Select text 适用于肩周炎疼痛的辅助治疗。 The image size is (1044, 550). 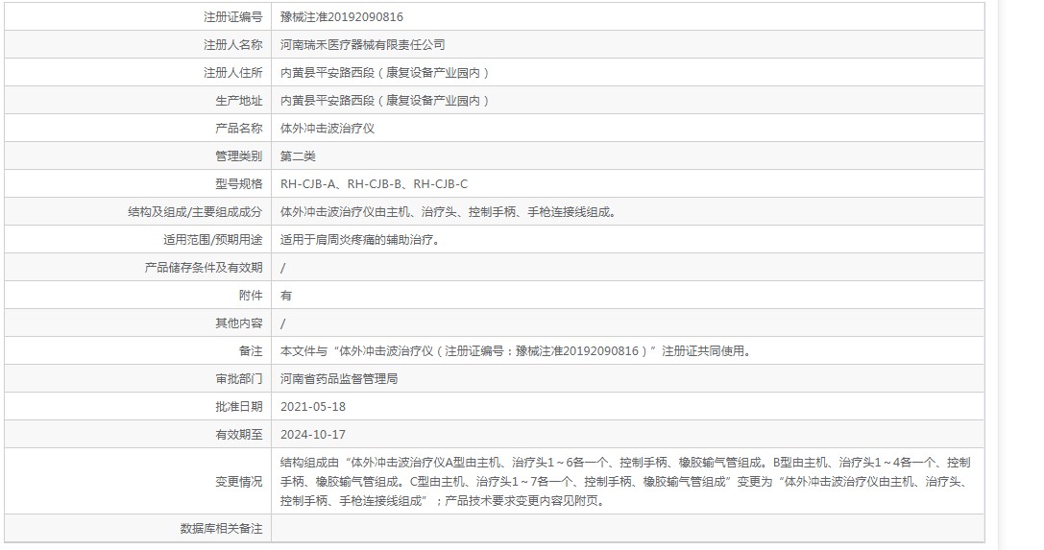point(362,240)
